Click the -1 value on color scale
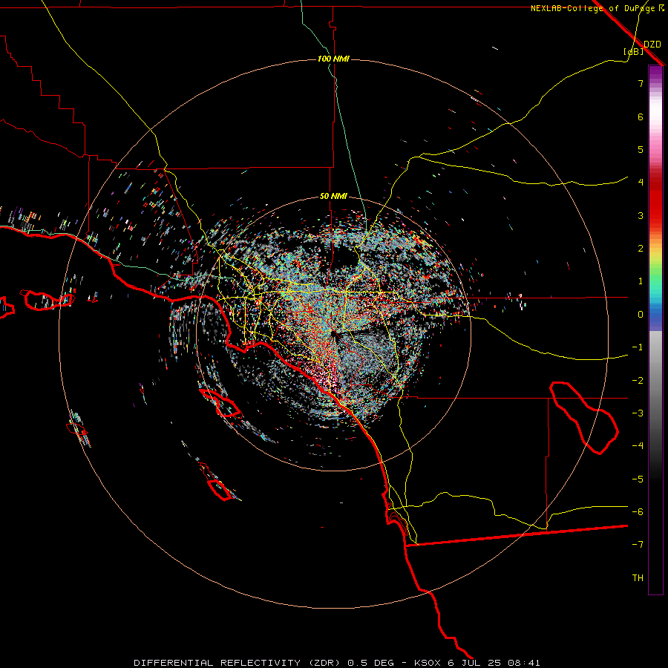 638,347
